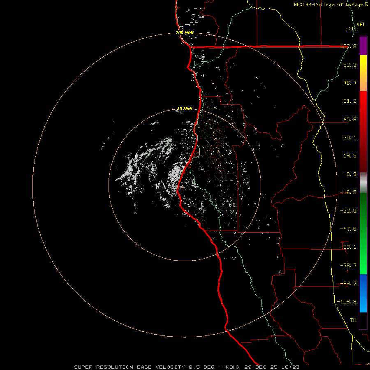
Task: Select the 107.8 value on the velocity scale
Action: click(348, 46)
